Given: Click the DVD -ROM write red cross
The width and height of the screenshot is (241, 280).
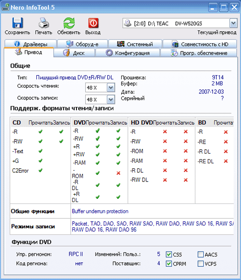Looking at the screenshot, I should coord(118,173).
